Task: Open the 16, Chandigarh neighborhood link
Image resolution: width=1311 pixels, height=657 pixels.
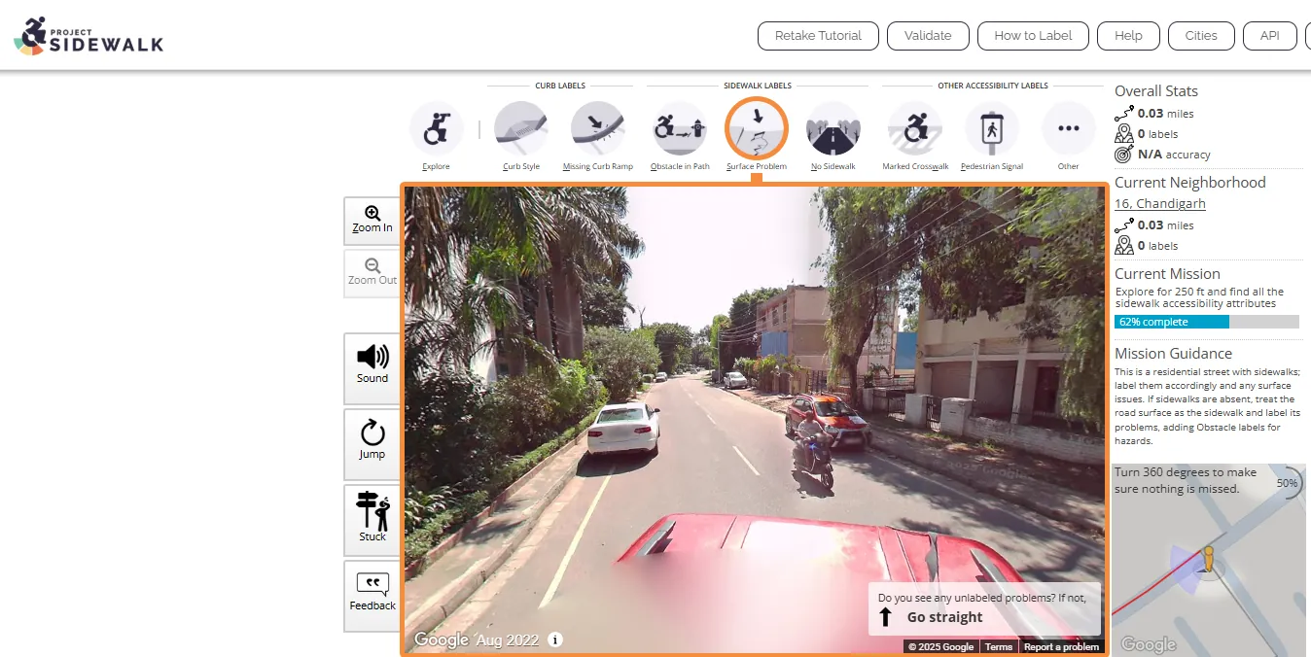Action: 1160,204
